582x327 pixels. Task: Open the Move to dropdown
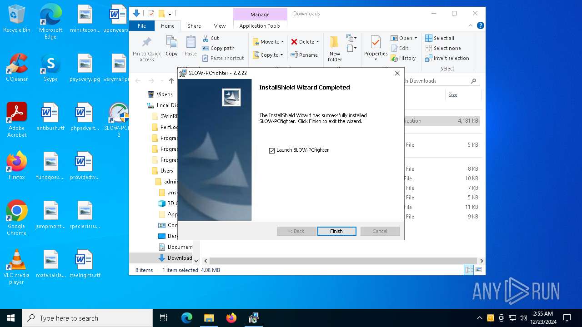[x=268, y=42]
